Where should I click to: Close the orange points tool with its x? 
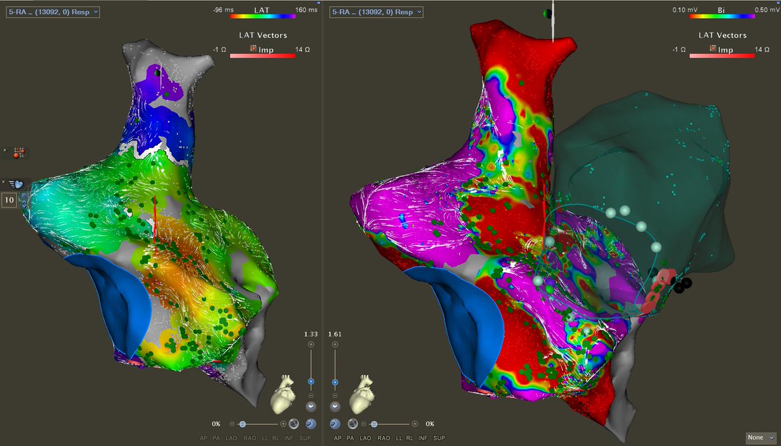[5, 150]
